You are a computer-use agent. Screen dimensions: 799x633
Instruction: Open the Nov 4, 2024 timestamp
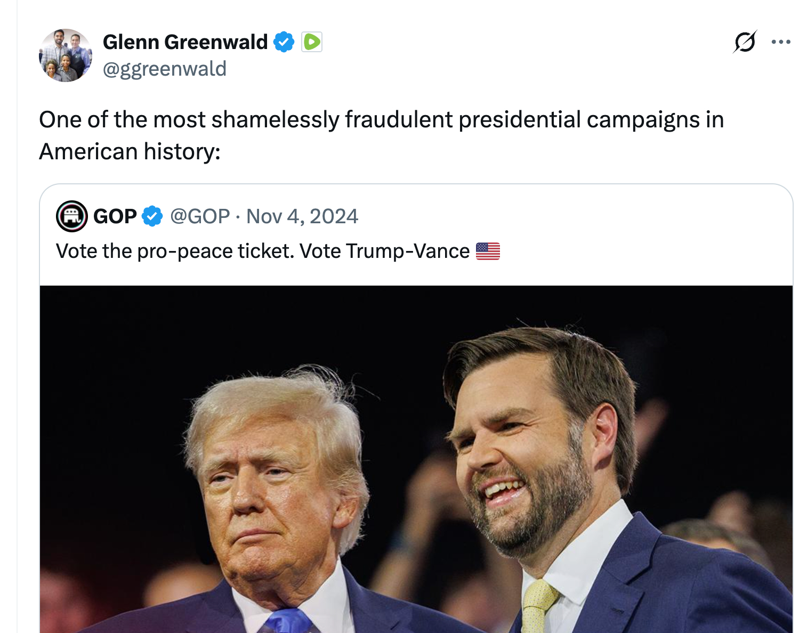302,216
